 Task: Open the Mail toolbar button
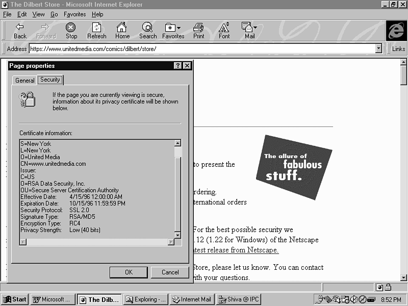point(249,31)
